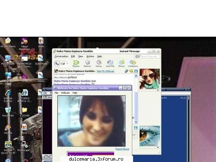The height and width of the screenshot is (162, 216).
Task: Open the Photos toolbar icon
Action: 121,64
